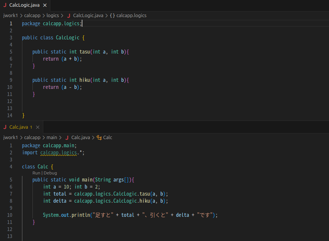This screenshot has width=329, height=241.
Task: Click the problem count badge on Calc.java tab
Action: click(x=31, y=127)
